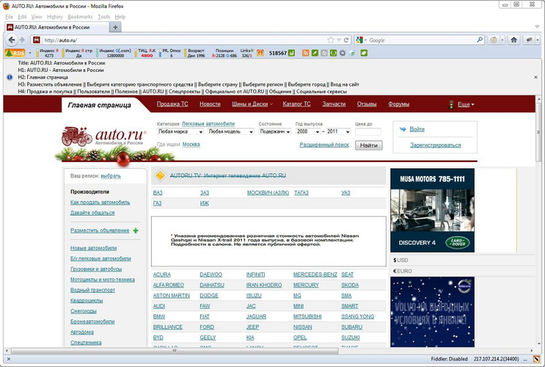This screenshot has height=367, width=545.
Task: Open the Bookmarks menu
Action: (80, 16)
